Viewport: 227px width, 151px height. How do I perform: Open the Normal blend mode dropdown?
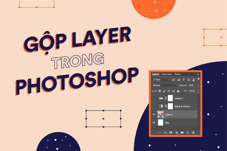[x=165, y=85]
